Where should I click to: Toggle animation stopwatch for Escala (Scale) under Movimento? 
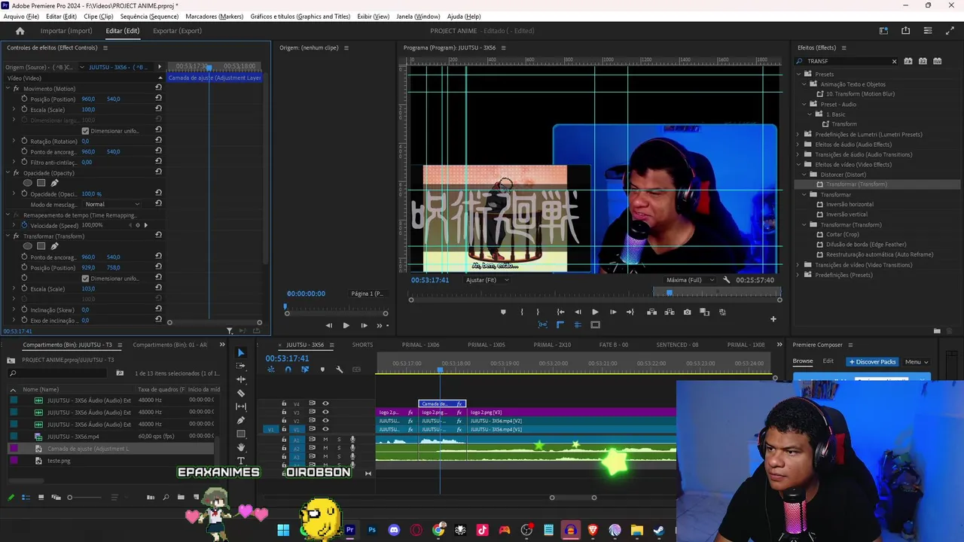pyautogui.click(x=24, y=109)
